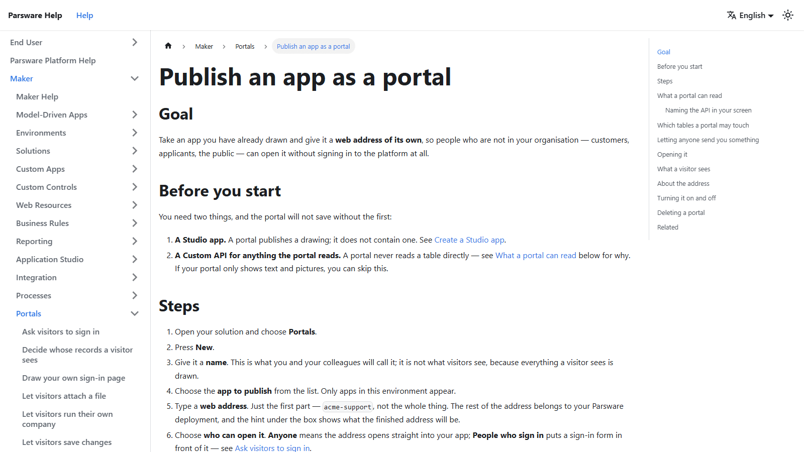Go to Maker breadcrumb
This screenshot has width=804, height=452.
pos(204,46)
